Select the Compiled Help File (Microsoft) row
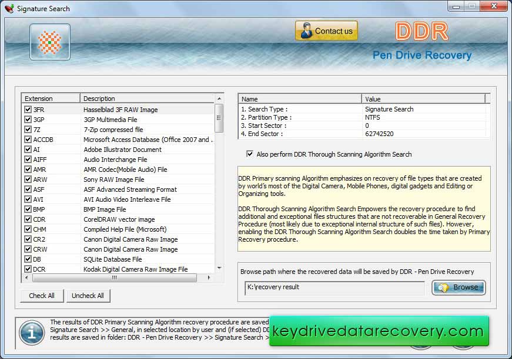 [118, 229]
